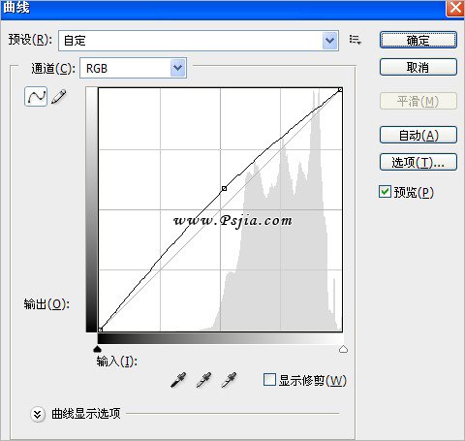Click the white point input slider
Screen dimensions: 465x441
coord(343,349)
